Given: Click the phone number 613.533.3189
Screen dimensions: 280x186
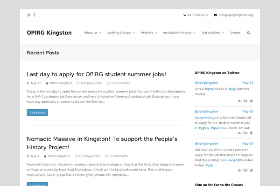Looking at the screenshot, I should click(x=198, y=15).
